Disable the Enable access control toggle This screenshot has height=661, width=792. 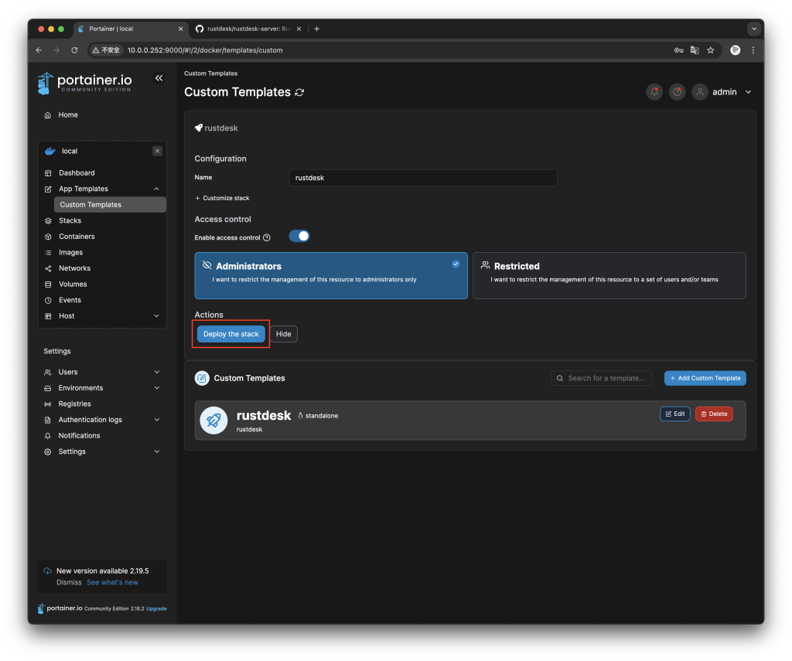[299, 235]
